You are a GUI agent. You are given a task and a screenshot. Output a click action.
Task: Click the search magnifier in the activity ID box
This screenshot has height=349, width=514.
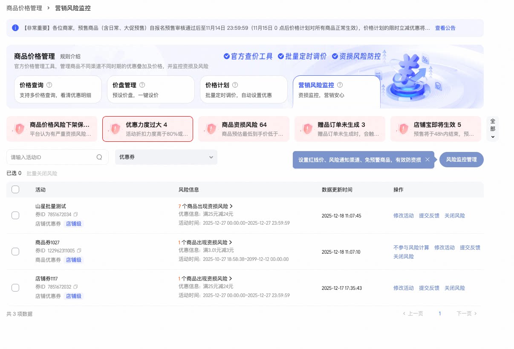99,157
